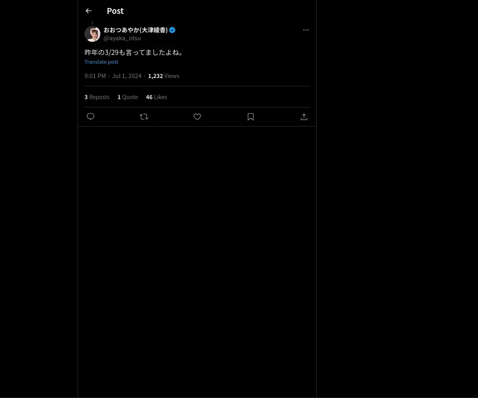Open the three-dots more options menu
This screenshot has width=478, height=398.
click(306, 30)
